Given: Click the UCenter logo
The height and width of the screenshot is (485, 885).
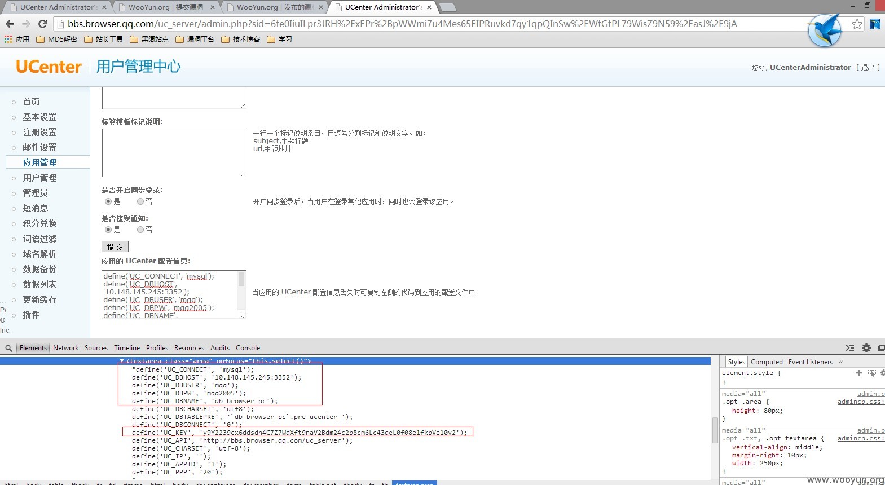Looking at the screenshot, I should pos(49,67).
